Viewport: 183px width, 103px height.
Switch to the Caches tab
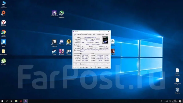tap(79, 34)
